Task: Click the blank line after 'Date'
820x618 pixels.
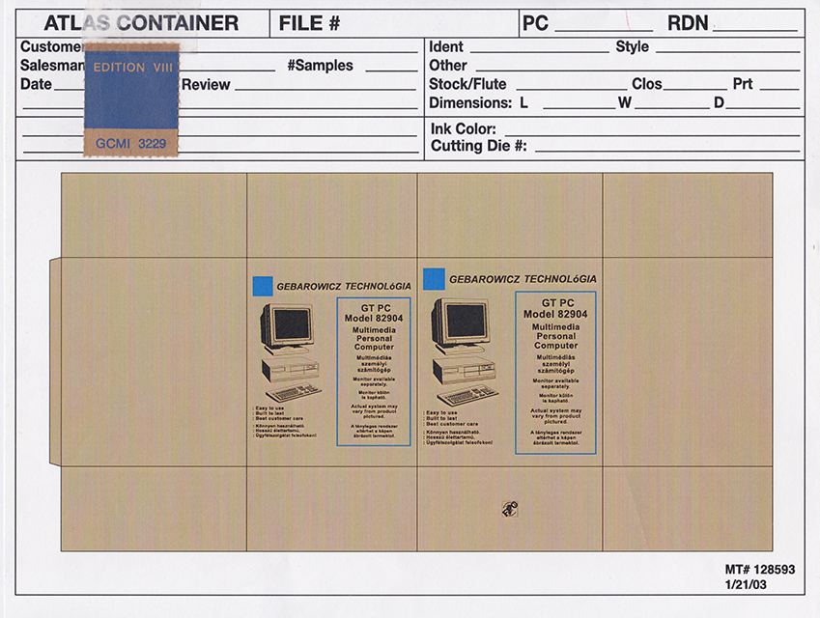Action: click(x=69, y=90)
